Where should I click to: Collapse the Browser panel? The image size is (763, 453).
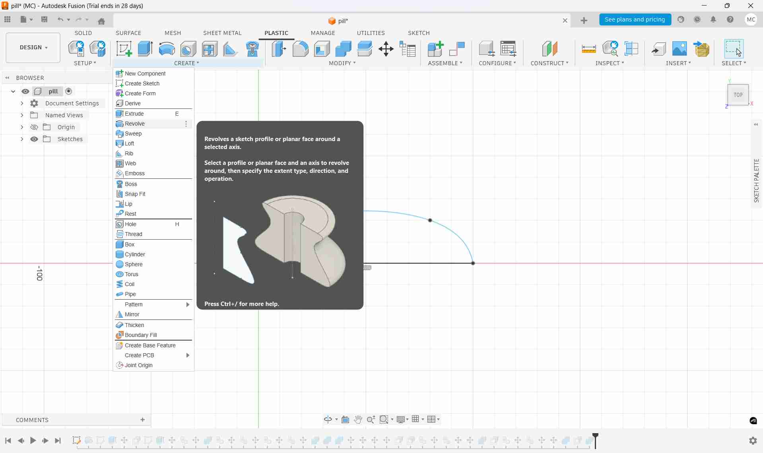tap(7, 77)
